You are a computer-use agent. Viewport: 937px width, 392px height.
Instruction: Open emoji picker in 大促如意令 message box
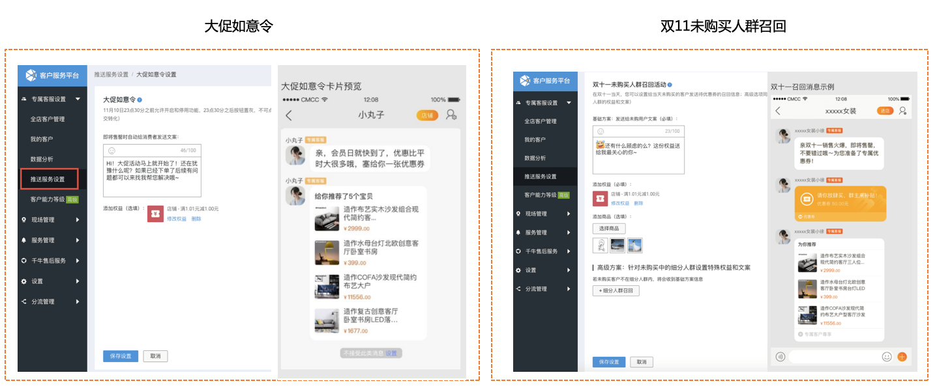(x=112, y=150)
